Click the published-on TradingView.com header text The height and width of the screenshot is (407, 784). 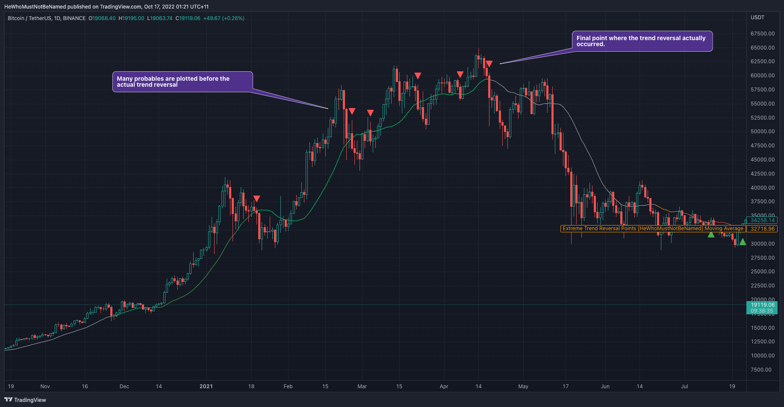(106, 7)
